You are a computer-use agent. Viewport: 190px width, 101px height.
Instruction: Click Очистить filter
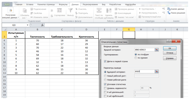pos(81,9)
